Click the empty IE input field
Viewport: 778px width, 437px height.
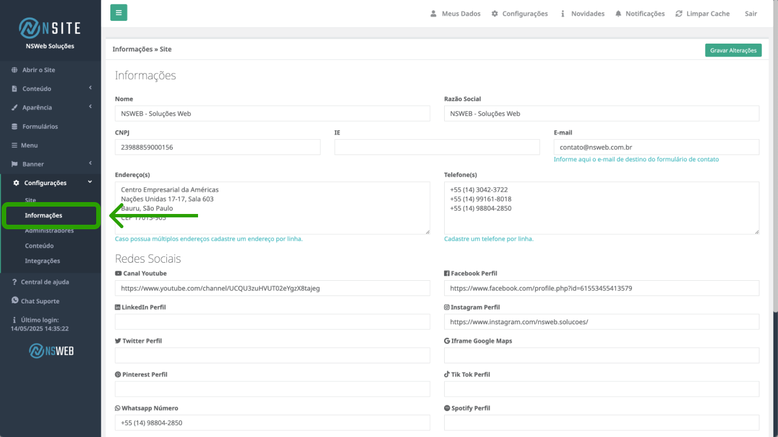pos(437,147)
